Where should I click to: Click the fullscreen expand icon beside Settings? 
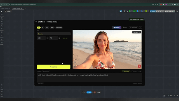pos(140,27)
